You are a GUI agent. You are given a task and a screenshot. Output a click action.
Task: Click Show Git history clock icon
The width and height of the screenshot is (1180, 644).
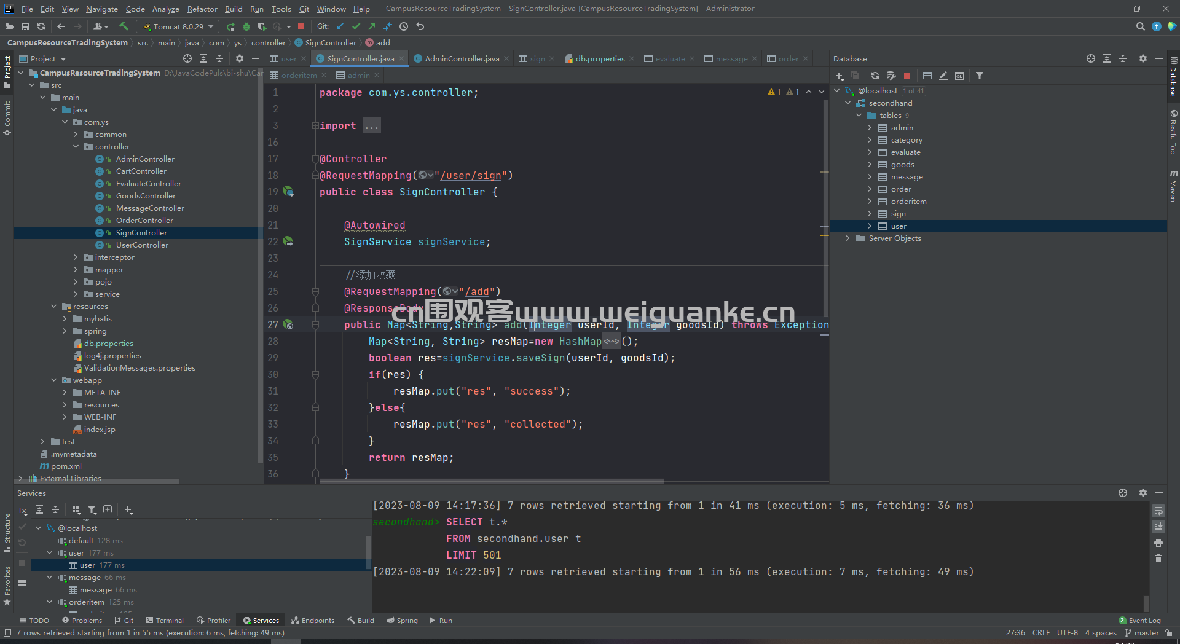(x=404, y=26)
